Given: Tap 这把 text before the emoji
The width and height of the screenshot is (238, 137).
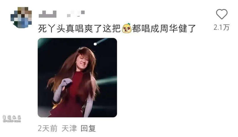Looking at the screenshot, I should 112,28.
